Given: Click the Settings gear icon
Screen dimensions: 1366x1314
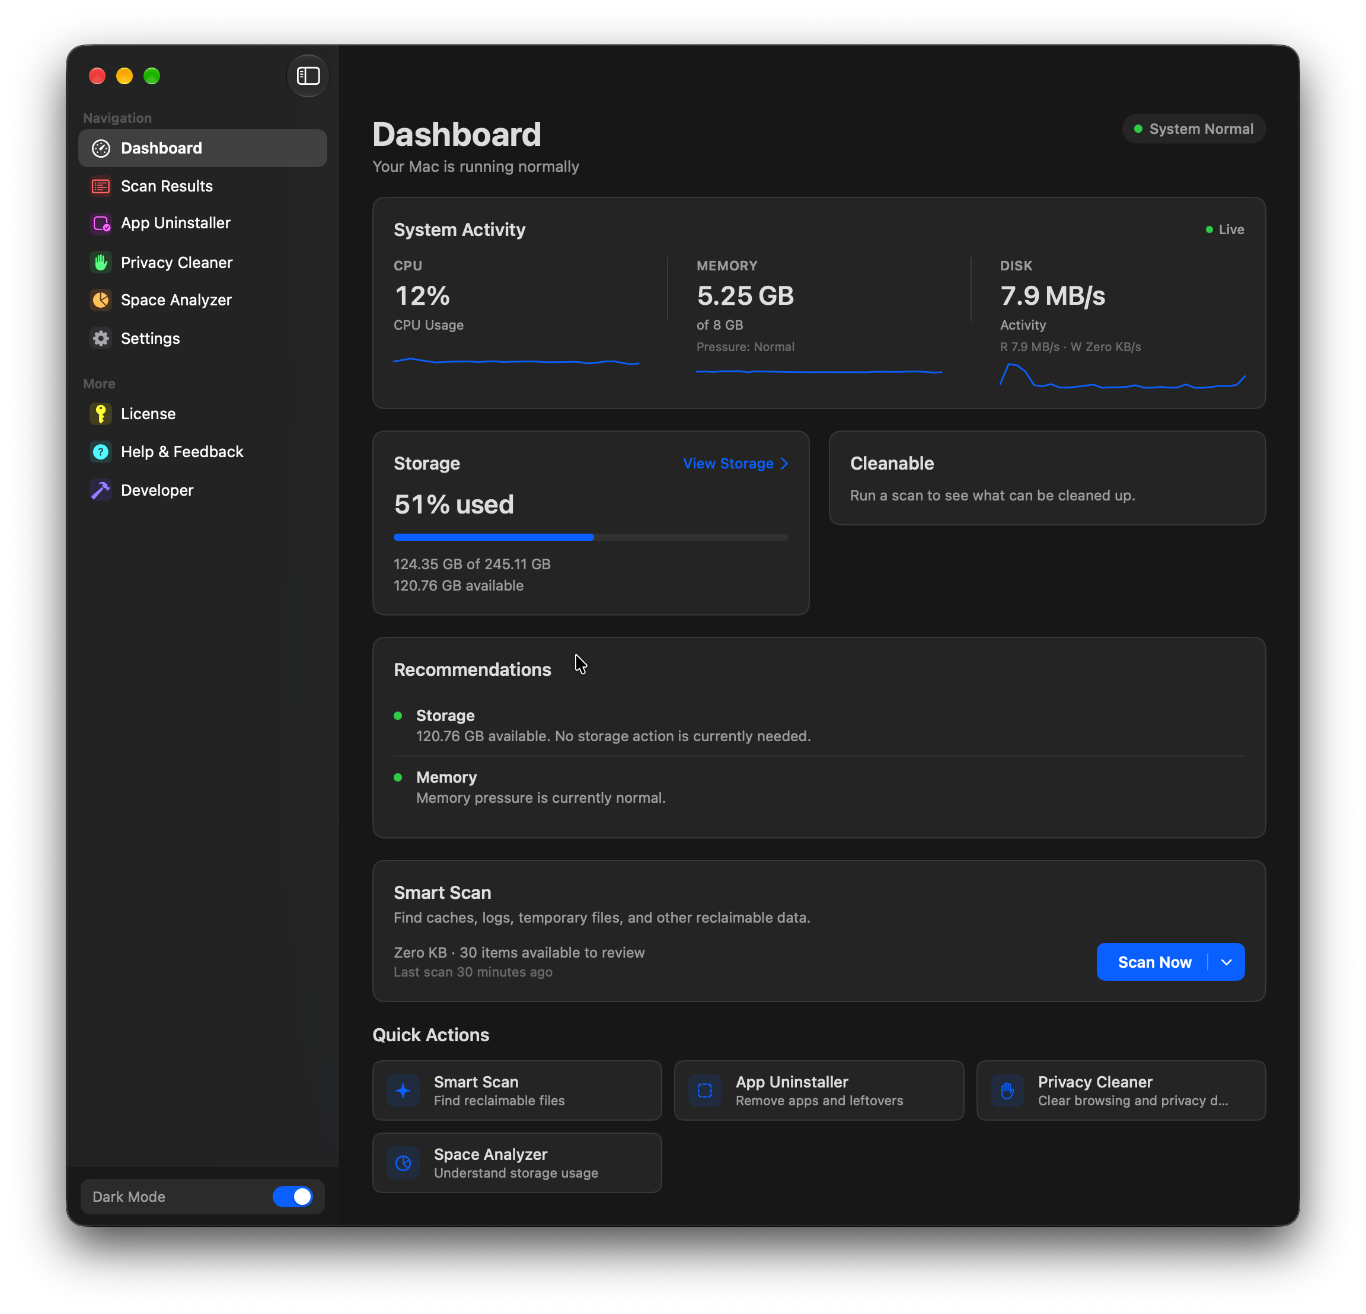Looking at the screenshot, I should (101, 338).
